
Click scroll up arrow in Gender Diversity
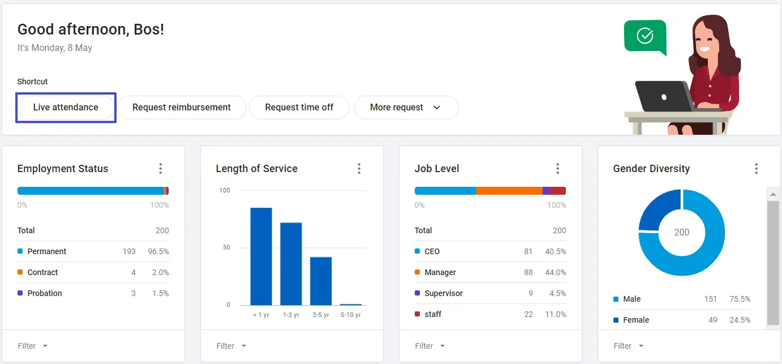[773, 194]
